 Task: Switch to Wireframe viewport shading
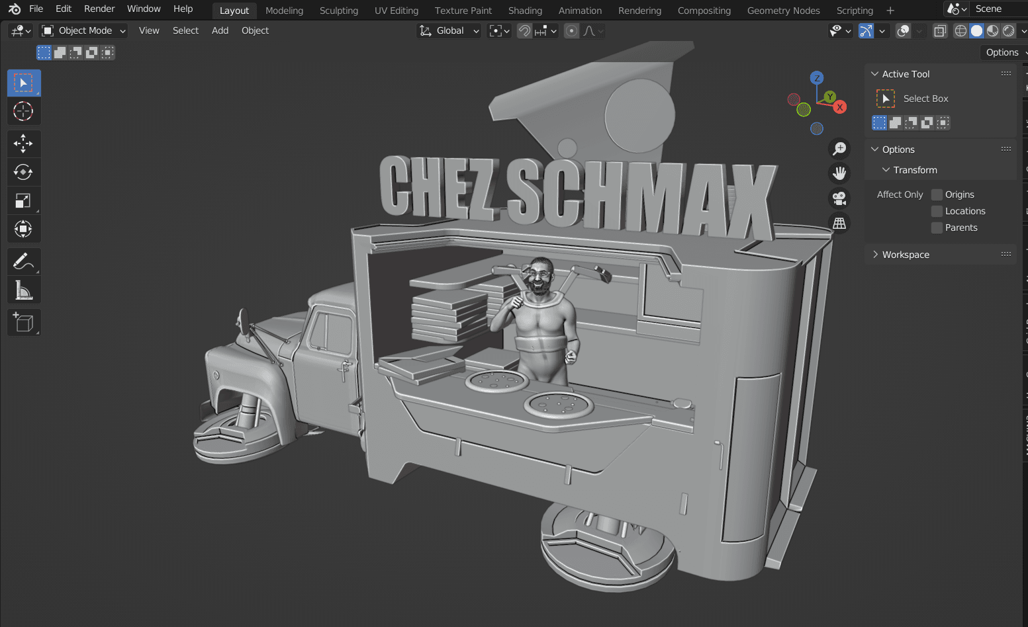click(x=960, y=30)
